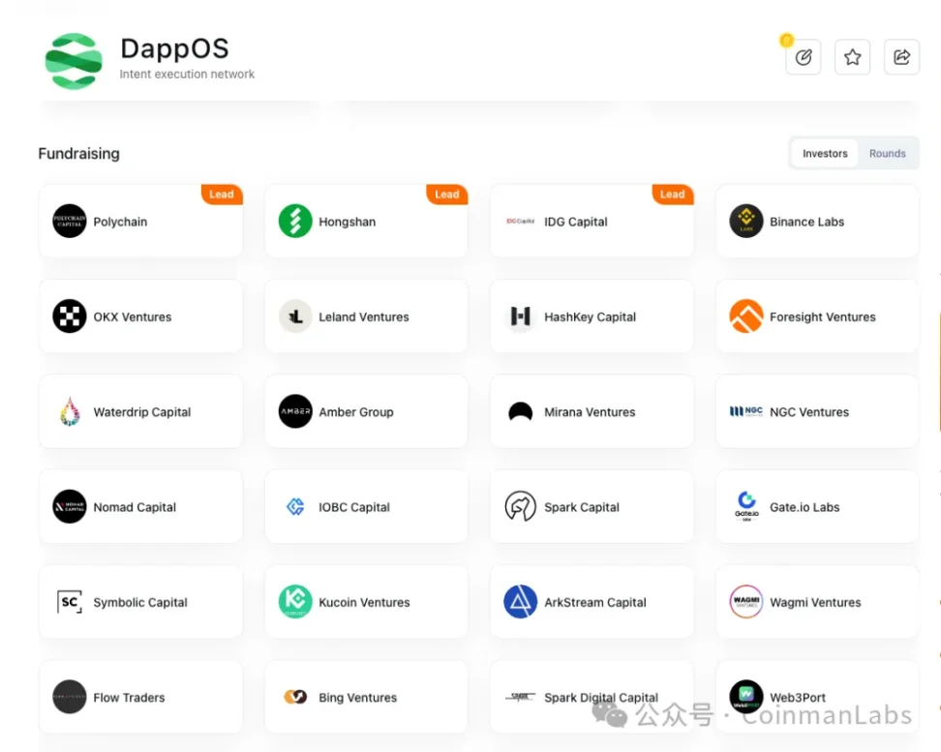The height and width of the screenshot is (752, 941).
Task: Click the OKX Ventures checkered logo
Action: point(70,316)
